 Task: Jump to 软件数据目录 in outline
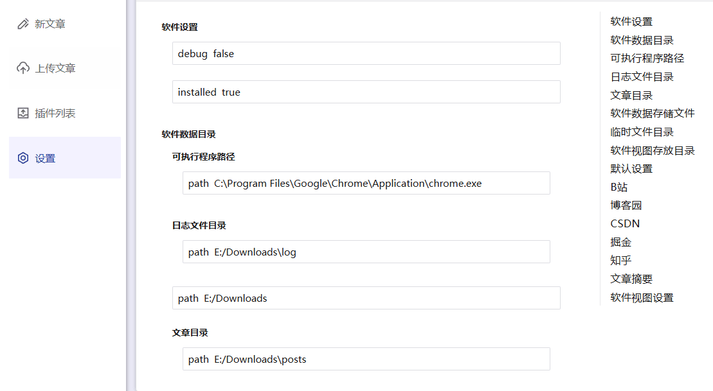tap(642, 40)
